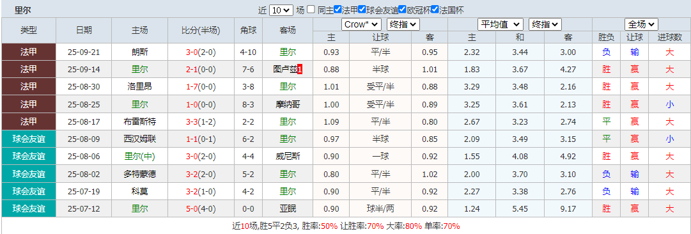Open team 摩纳哥 in the 25-08-25 row

pos(288,104)
